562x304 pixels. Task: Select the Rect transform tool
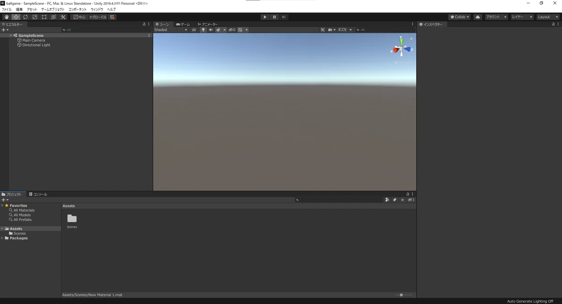44,17
